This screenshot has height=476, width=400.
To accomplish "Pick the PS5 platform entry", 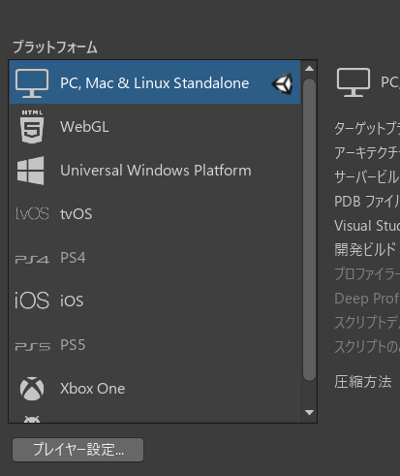I will click(x=155, y=345).
